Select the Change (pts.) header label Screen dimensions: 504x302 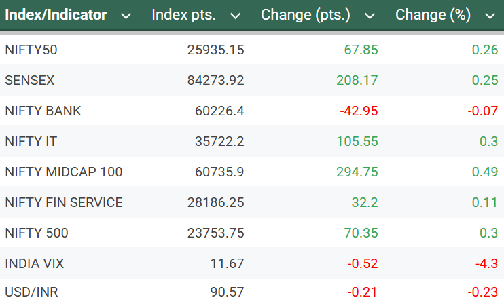coord(306,15)
